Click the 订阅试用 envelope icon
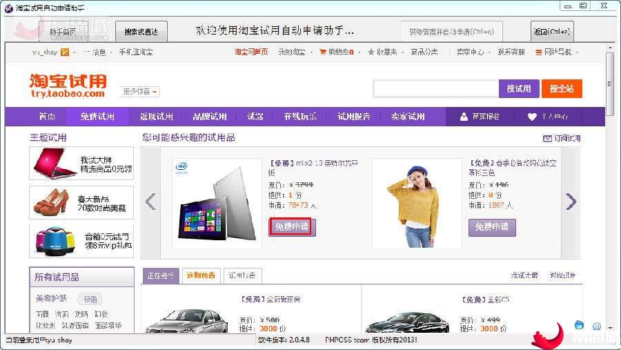Image resolution: width=621 pixels, height=350 pixels. coord(547,138)
